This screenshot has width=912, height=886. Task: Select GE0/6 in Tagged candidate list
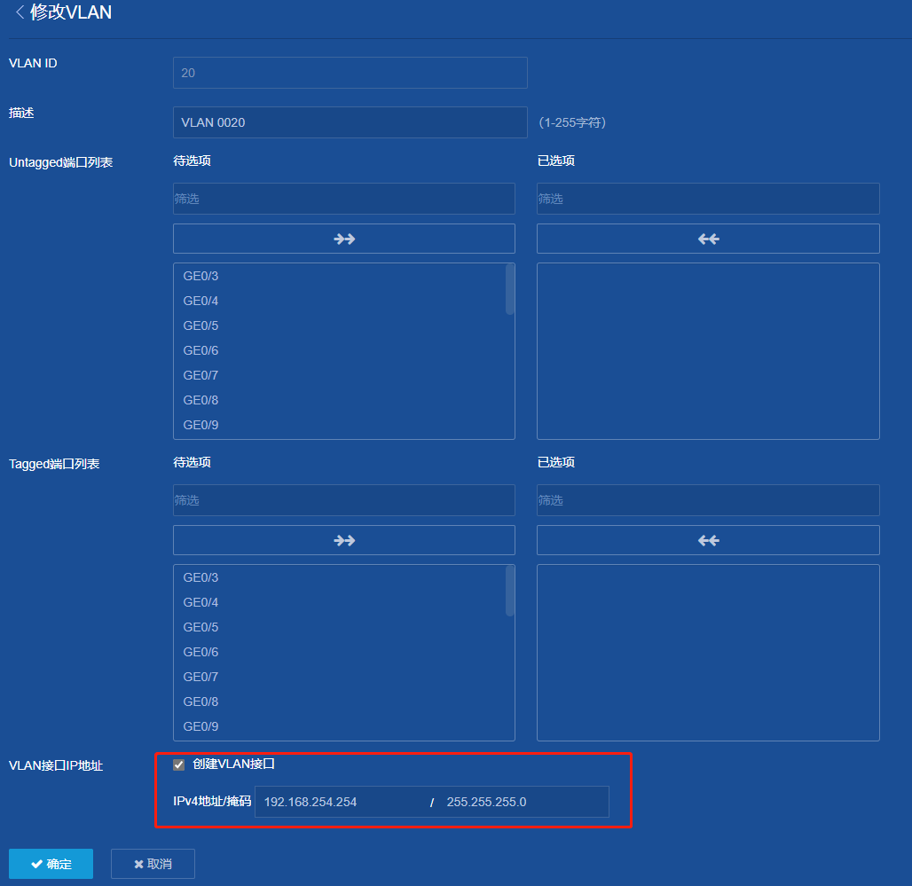(200, 652)
